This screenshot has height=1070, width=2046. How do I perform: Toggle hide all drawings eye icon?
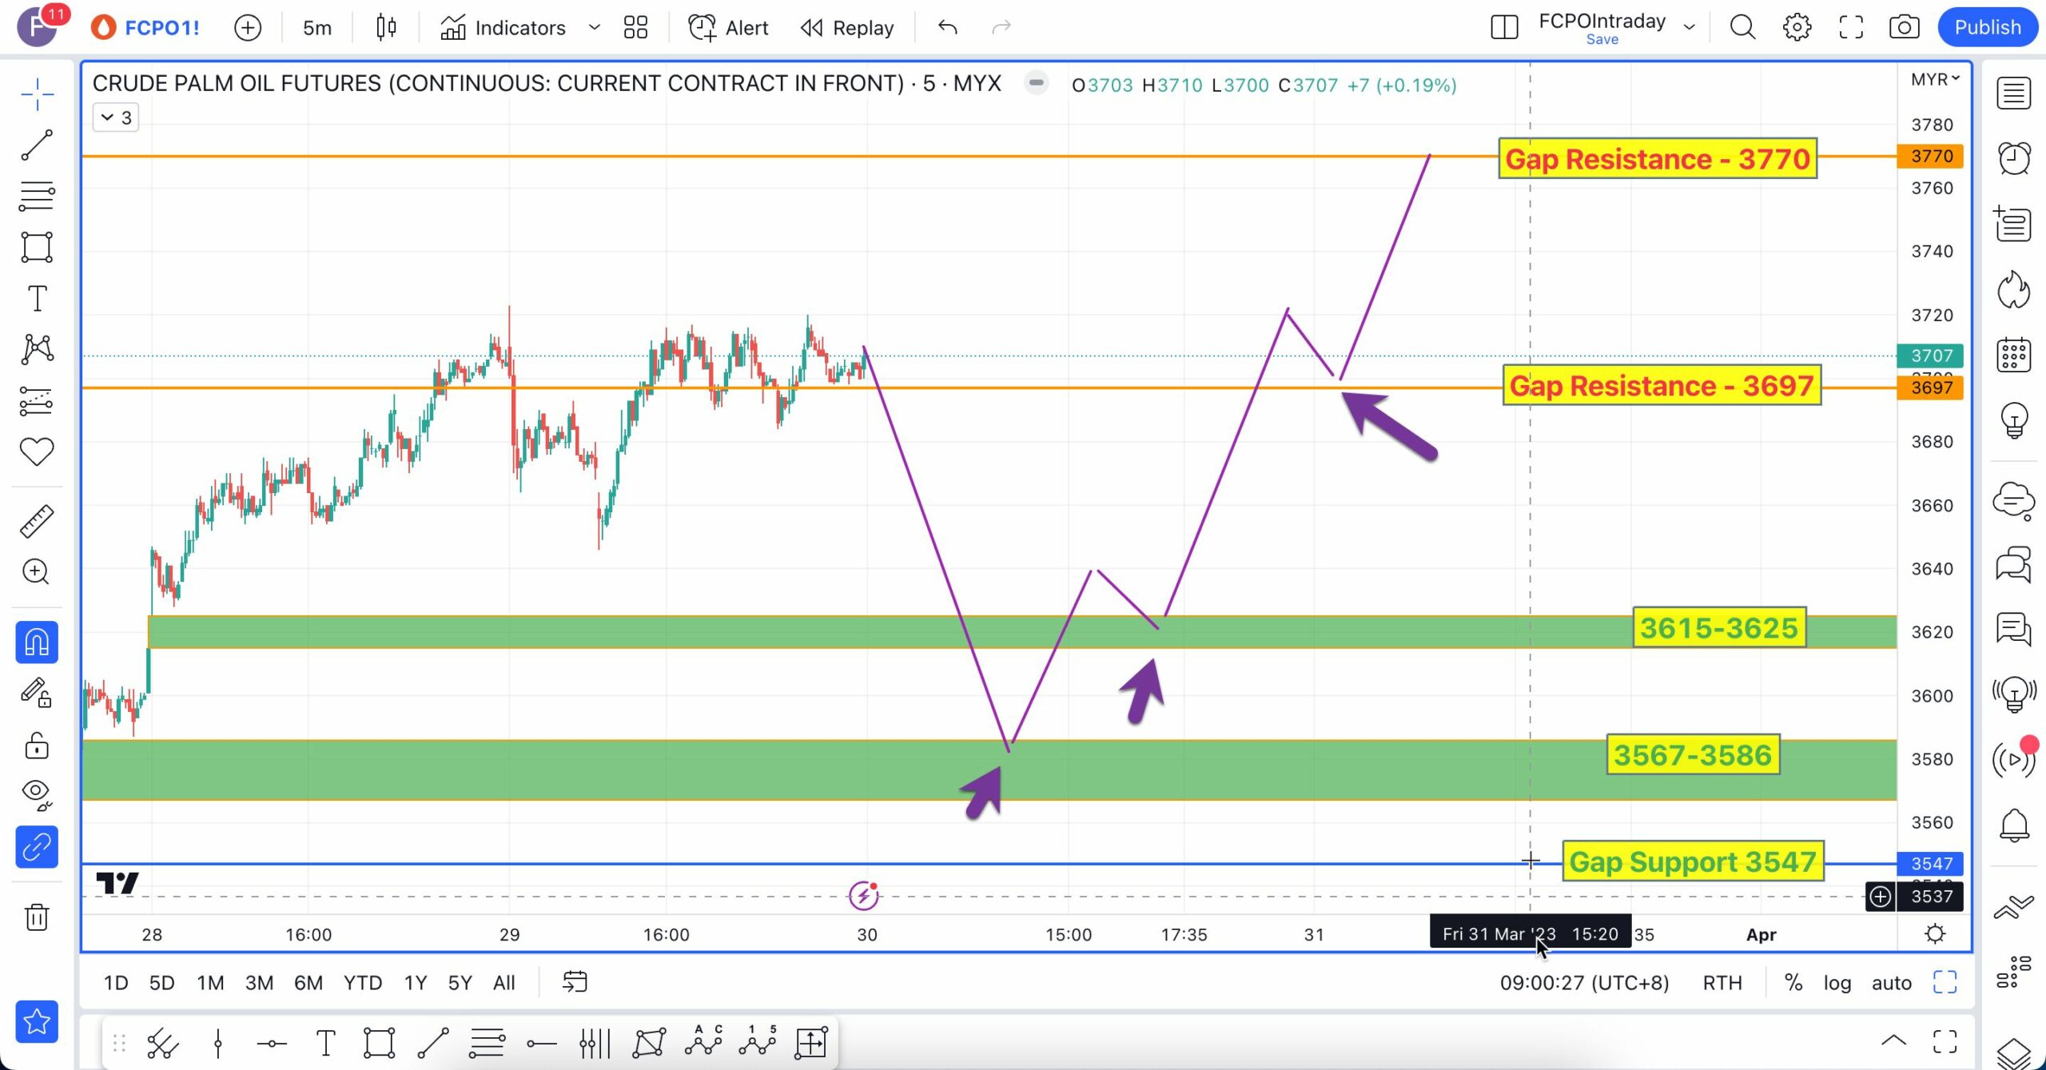(x=37, y=793)
